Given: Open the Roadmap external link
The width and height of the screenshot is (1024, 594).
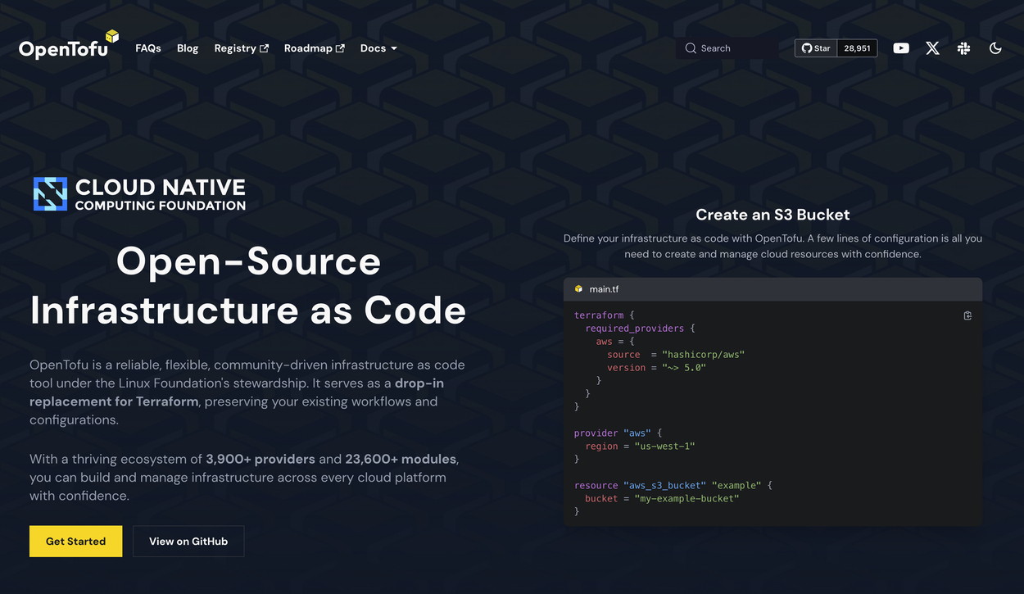Looking at the screenshot, I should [315, 48].
